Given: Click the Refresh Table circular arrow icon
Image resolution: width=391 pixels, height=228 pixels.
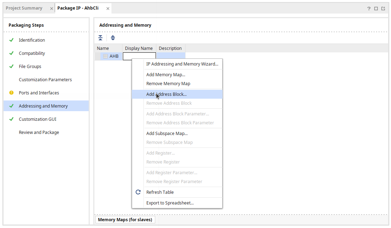Looking at the screenshot, I should [x=138, y=192].
